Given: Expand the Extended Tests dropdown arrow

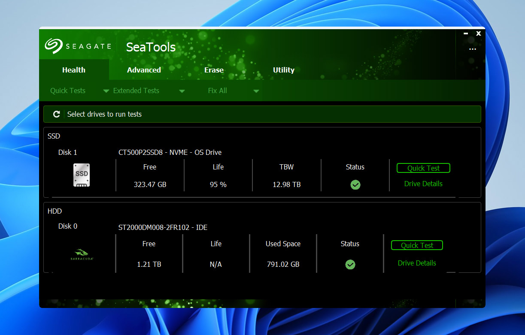Looking at the screenshot, I should click(x=182, y=91).
